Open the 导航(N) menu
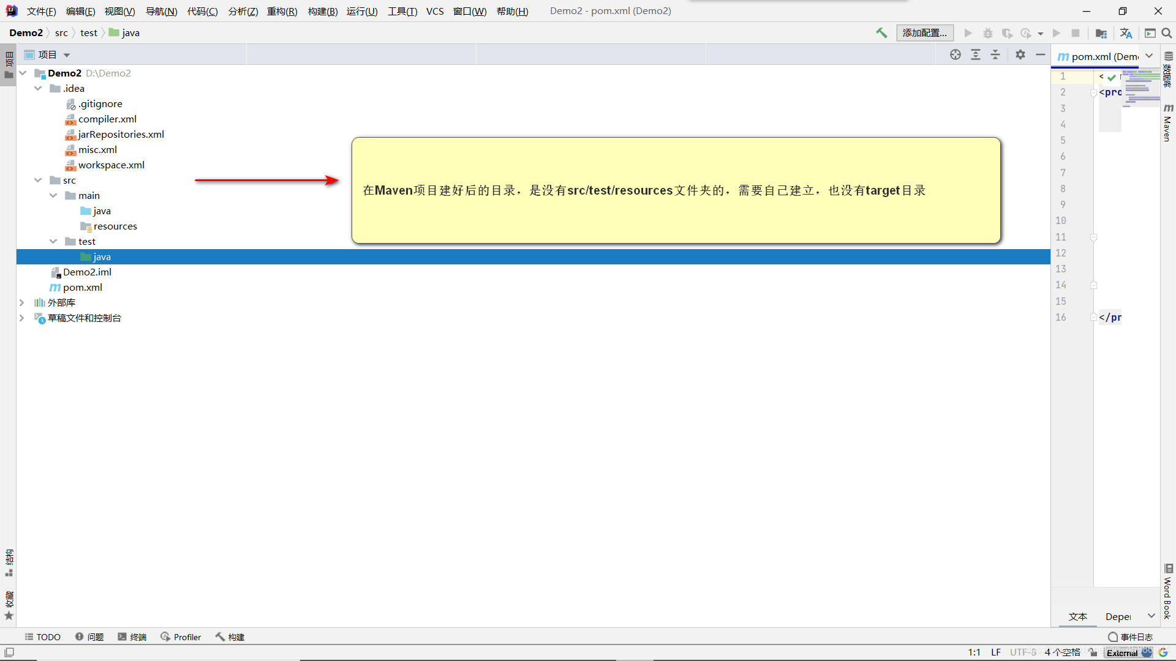The width and height of the screenshot is (1176, 661). click(161, 11)
